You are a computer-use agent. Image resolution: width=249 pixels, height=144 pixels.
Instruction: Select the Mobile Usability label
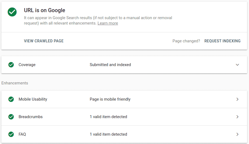coord(33,99)
